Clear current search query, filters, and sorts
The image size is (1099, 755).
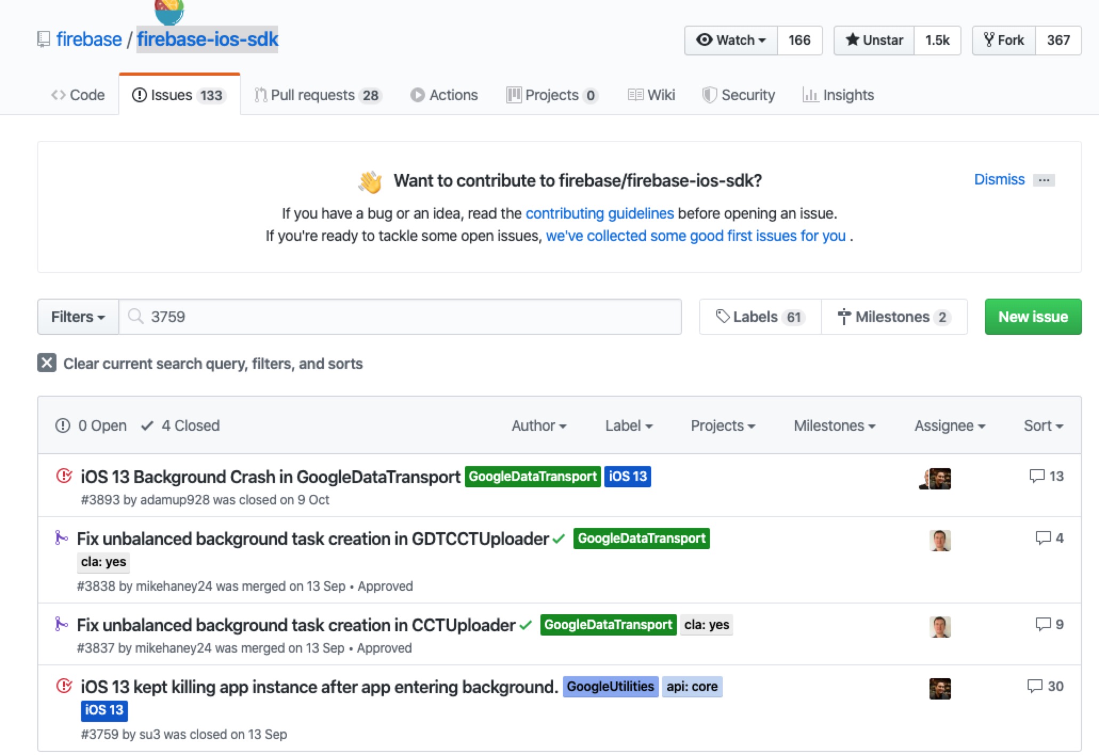pyautogui.click(x=200, y=363)
